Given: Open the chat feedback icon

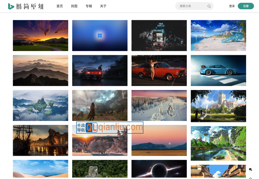Looking at the screenshot, I should 250,169.
